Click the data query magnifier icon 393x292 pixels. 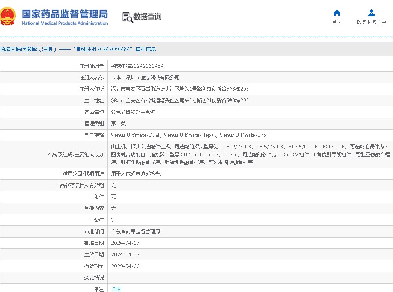coord(128,17)
